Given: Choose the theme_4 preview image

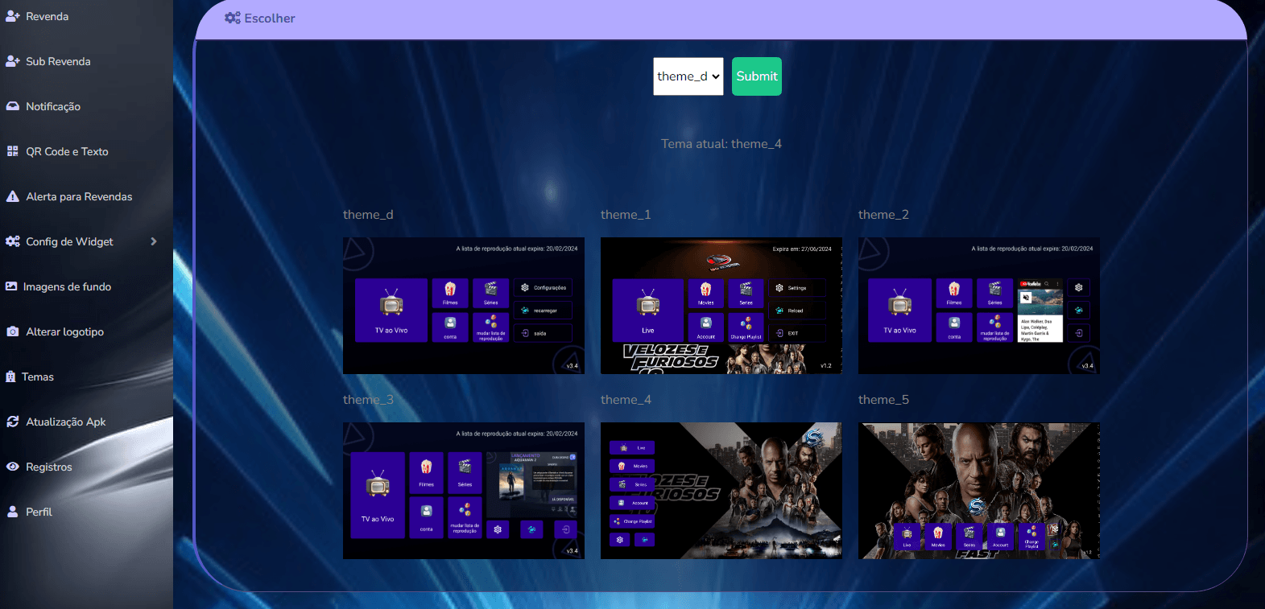Looking at the screenshot, I should tap(721, 491).
